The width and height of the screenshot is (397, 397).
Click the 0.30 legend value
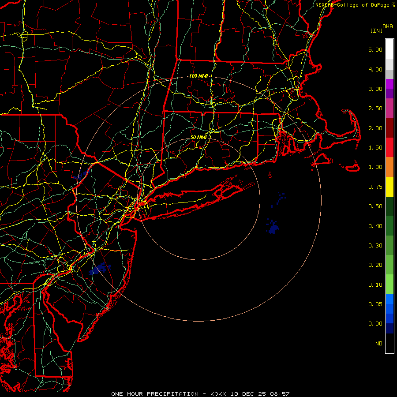click(375, 246)
